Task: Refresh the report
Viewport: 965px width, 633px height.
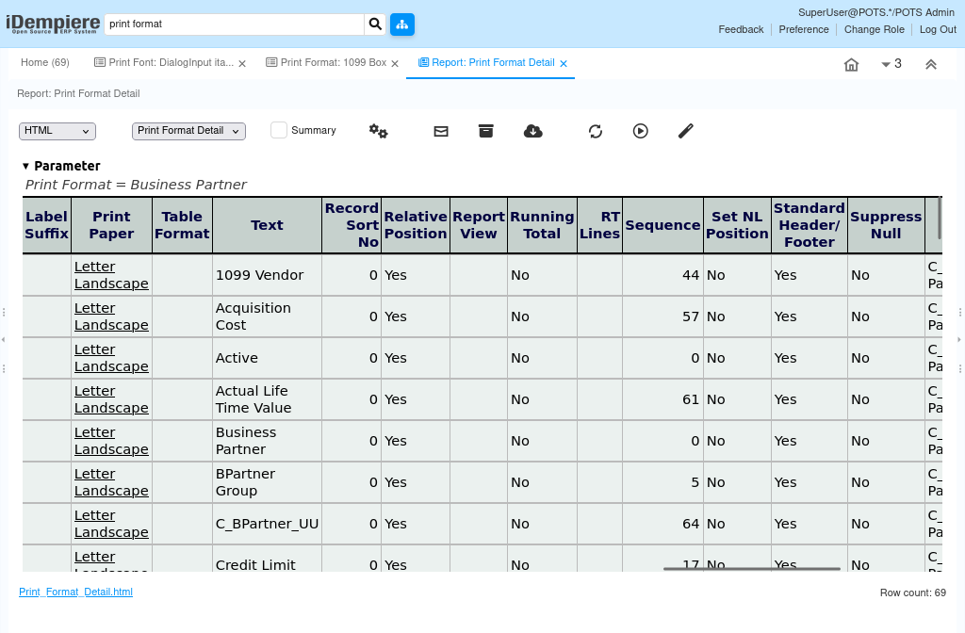Action: point(596,131)
